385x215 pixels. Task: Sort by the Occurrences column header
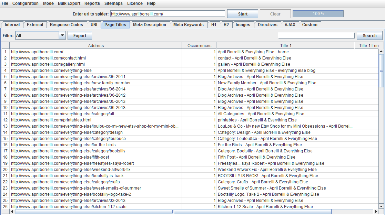(199, 45)
